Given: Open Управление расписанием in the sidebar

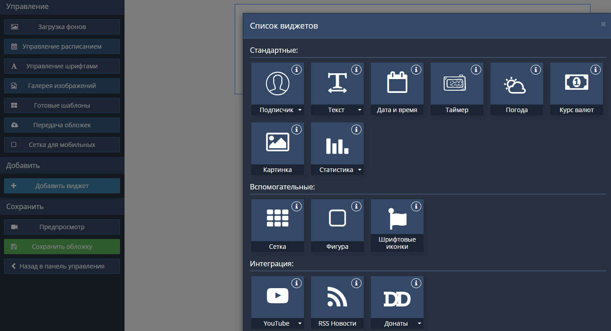Looking at the screenshot, I should pyautogui.click(x=62, y=46).
